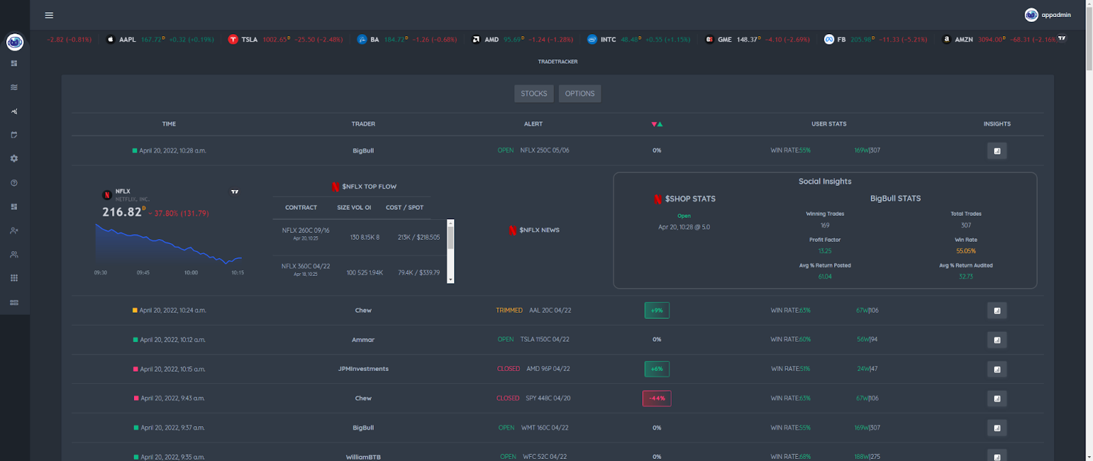This screenshot has height=461, width=1093.
Task: Click the appadmin avatar icon
Action: pyautogui.click(x=1032, y=15)
